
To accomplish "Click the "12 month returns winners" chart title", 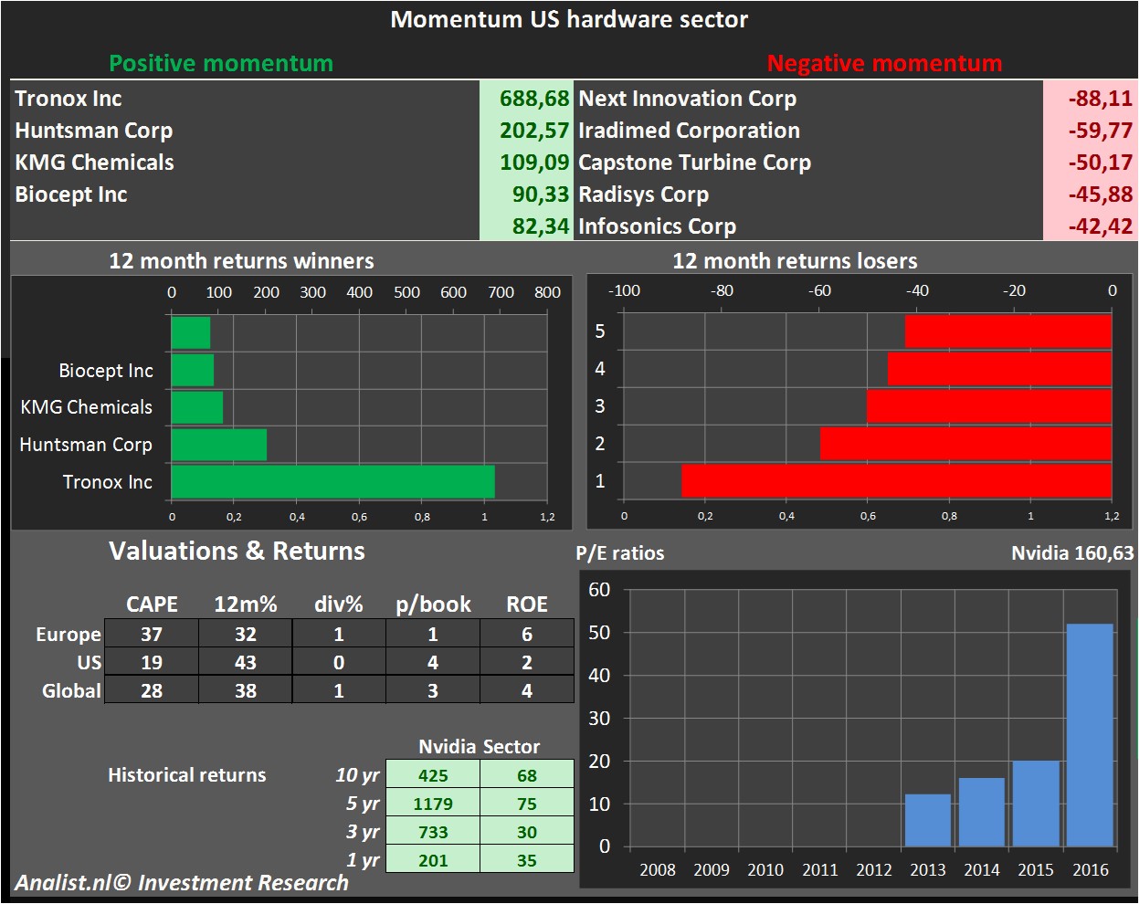I will (x=241, y=261).
